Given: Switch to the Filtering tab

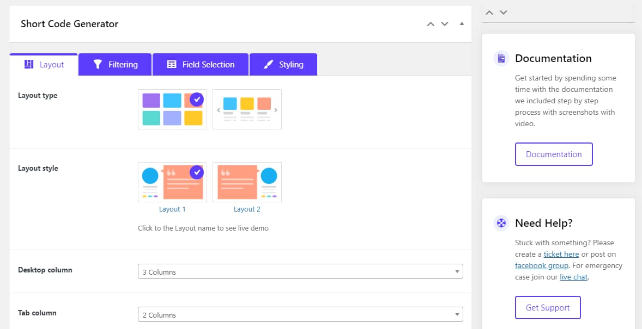Looking at the screenshot, I should 114,64.
